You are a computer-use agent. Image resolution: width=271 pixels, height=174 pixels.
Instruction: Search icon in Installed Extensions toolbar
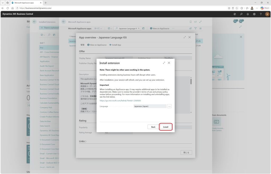coord(49,35)
